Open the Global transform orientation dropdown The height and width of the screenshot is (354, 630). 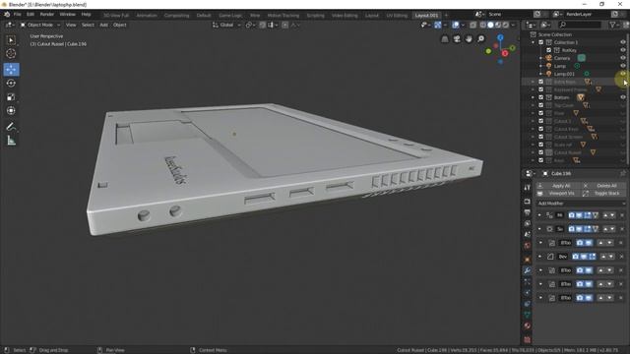pyautogui.click(x=226, y=25)
